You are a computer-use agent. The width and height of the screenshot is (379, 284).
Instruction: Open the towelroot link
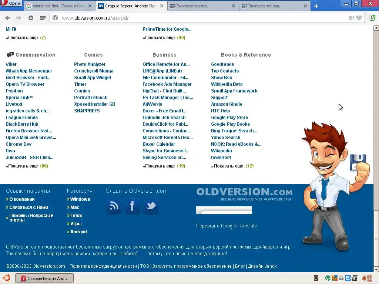coord(221,158)
